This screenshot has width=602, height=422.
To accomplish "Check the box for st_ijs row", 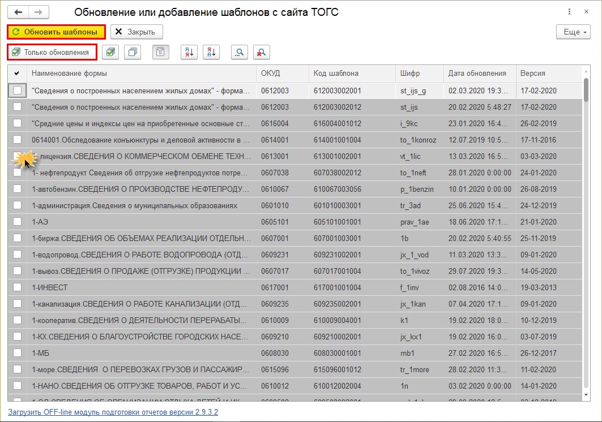I will click(x=18, y=107).
